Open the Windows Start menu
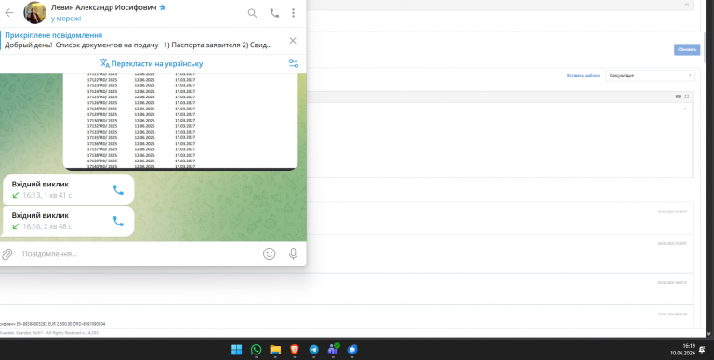 (237, 350)
